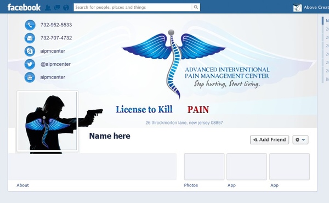Click the Facebook logo

tap(24, 7)
